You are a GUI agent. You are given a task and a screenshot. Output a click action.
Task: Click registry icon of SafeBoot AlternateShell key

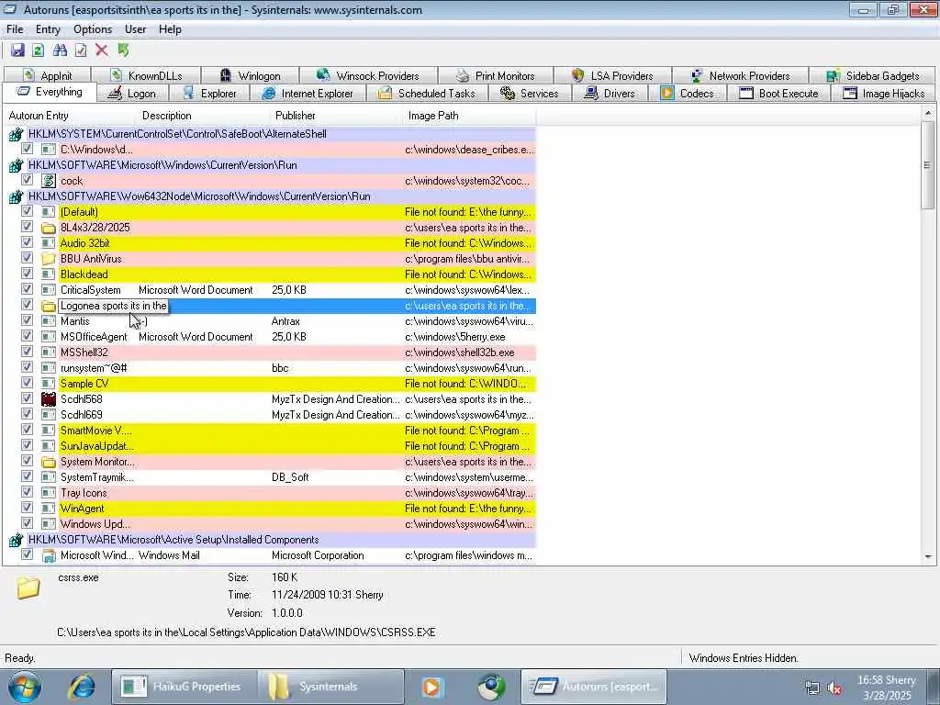click(x=16, y=134)
